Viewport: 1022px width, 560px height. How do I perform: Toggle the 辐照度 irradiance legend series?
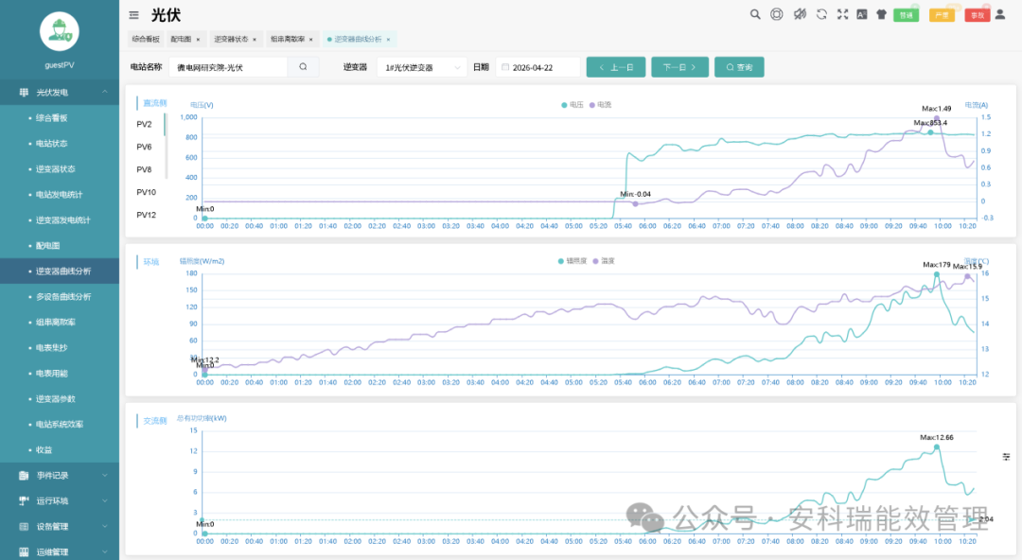(x=572, y=261)
